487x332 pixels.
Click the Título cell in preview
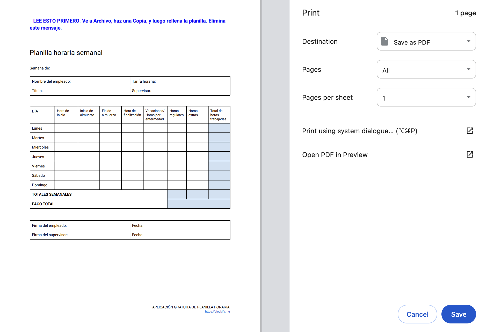tap(80, 91)
